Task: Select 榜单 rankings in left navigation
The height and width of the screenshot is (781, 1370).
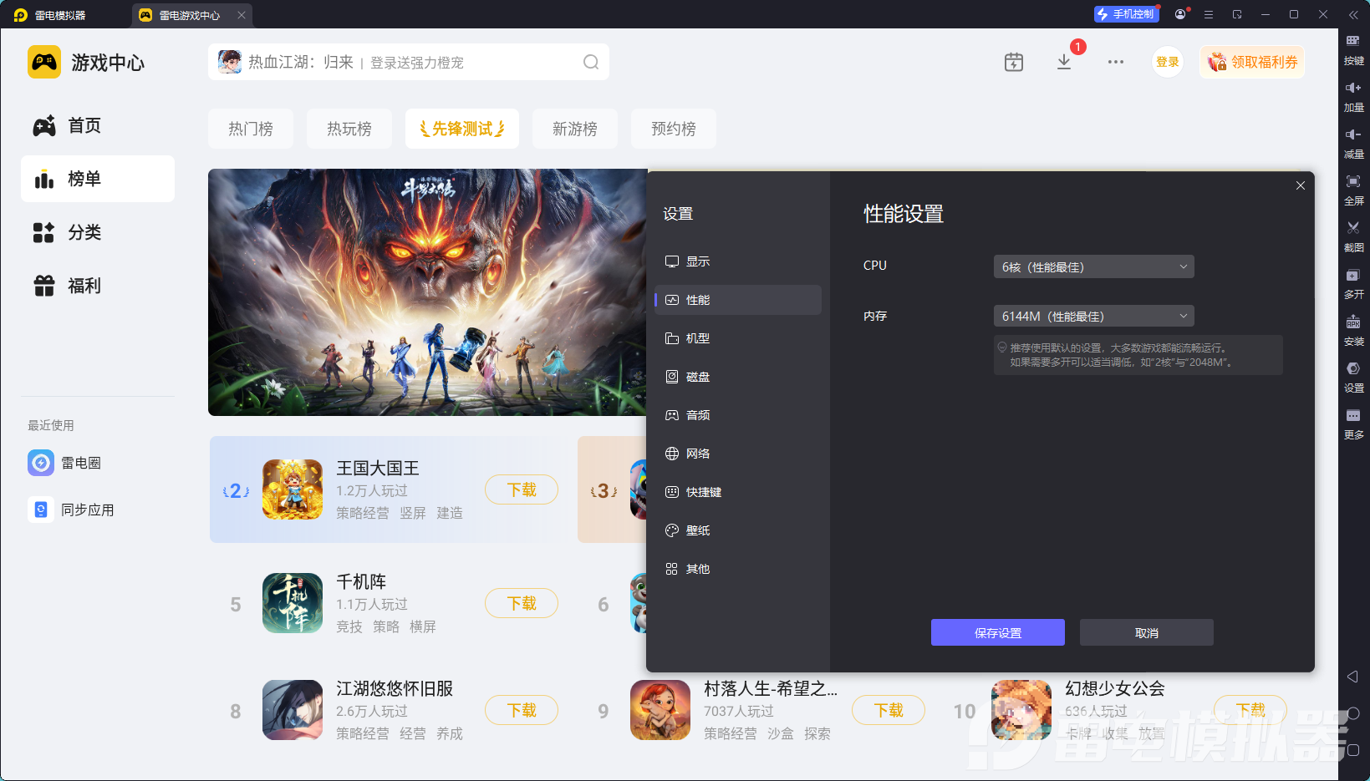Action: click(x=98, y=179)
